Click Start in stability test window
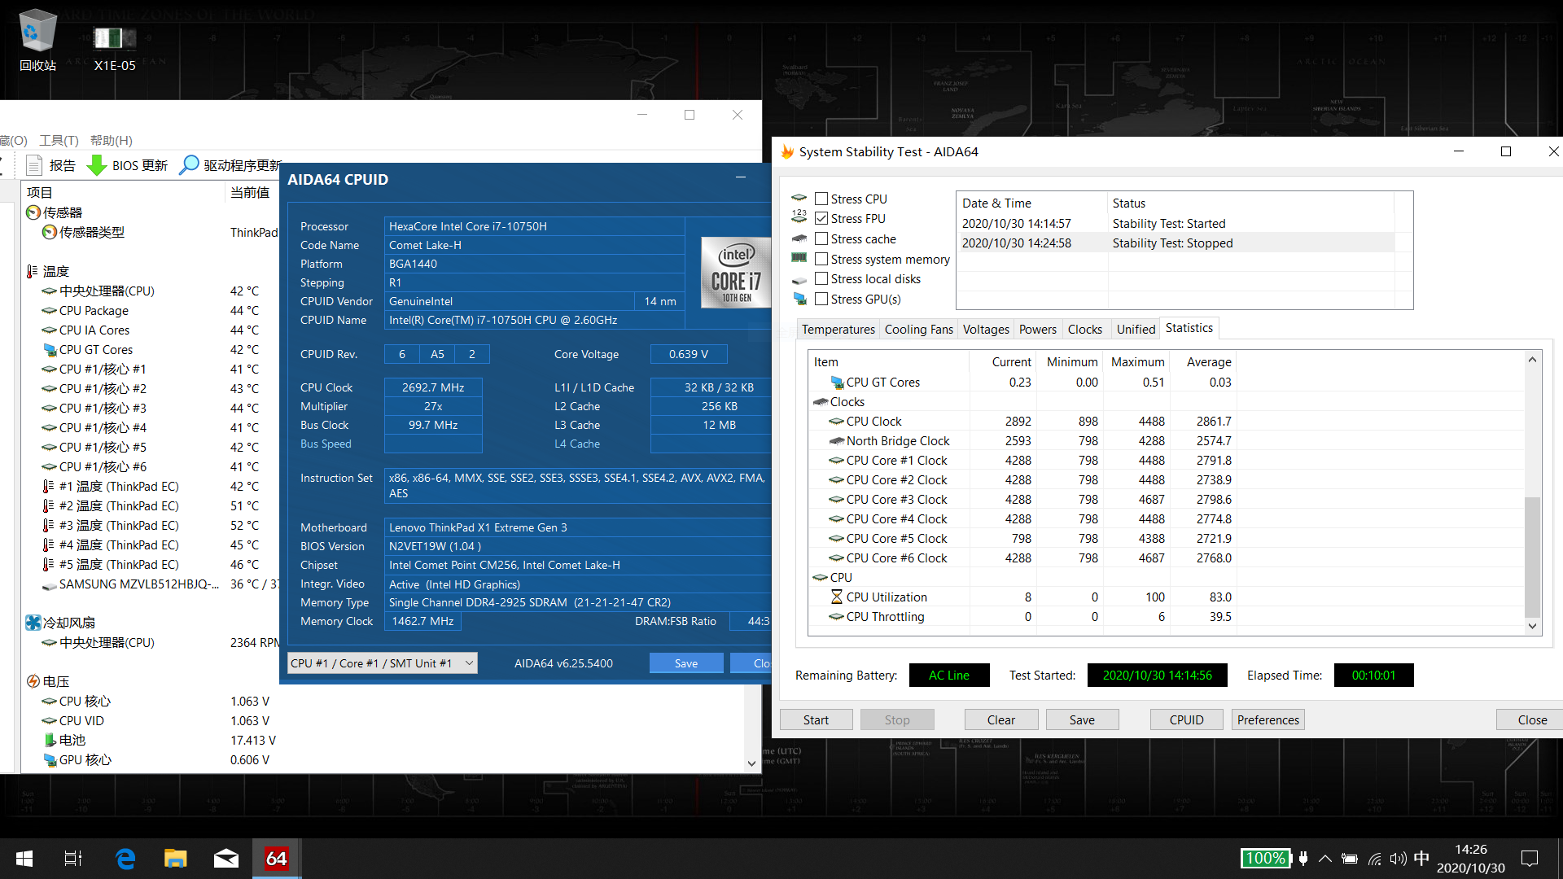The width and height of the screenshot is (1563, 879). (816, 719)
